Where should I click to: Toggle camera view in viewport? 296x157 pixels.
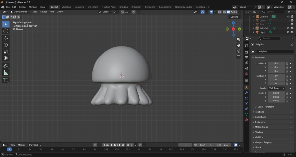pyautogui.click(x=239, y=51)
